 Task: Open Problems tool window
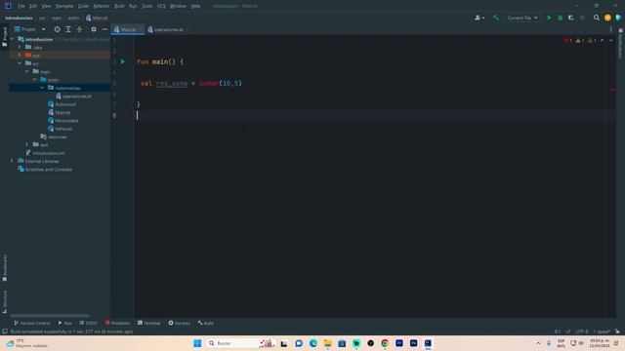(117, 323)
